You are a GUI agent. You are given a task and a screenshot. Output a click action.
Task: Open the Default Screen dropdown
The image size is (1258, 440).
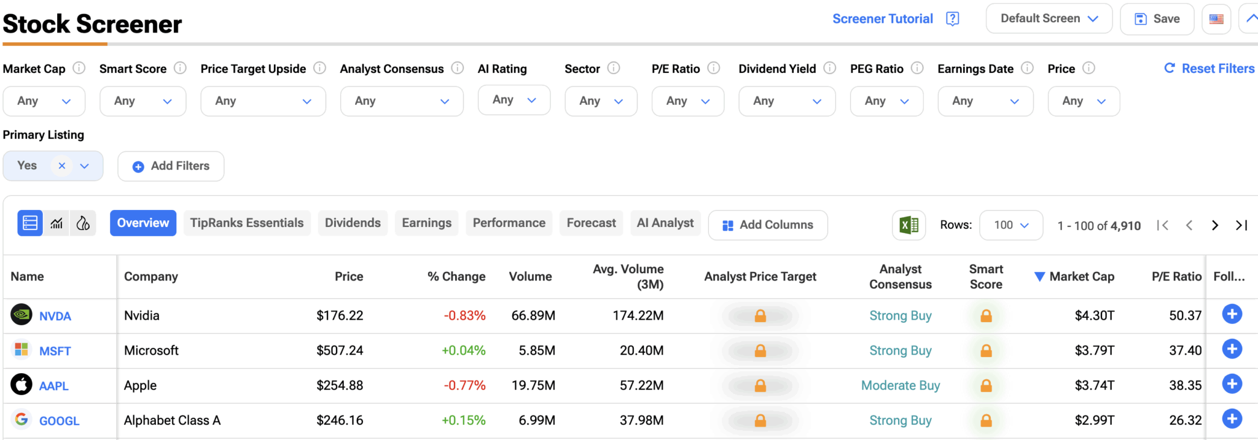tap(1049, 19)
